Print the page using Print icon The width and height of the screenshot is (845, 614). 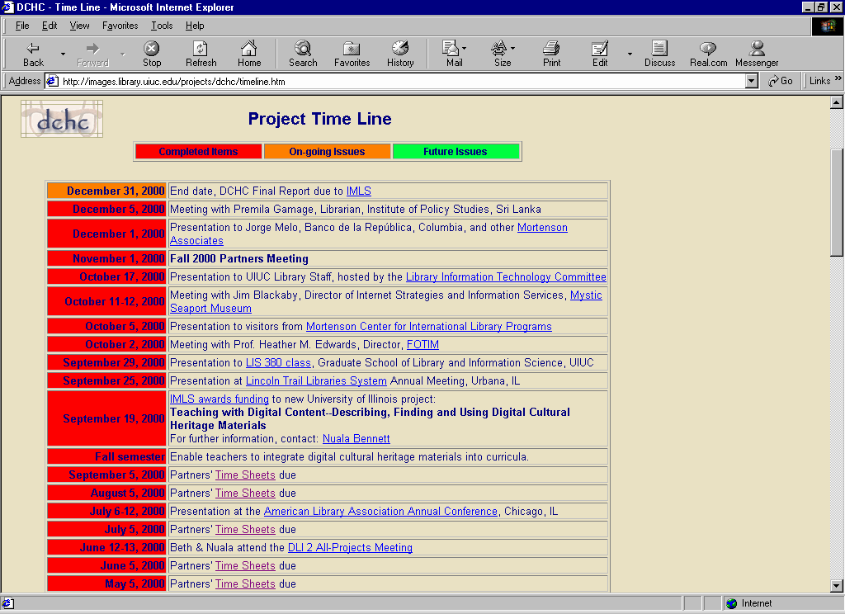(x=551, y=54)
